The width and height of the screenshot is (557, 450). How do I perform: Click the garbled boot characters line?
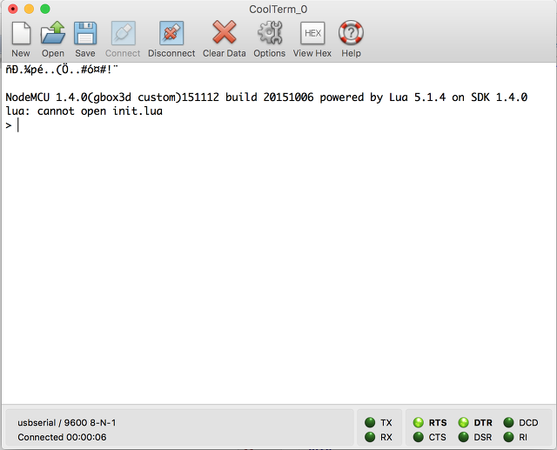[x=62, y=70]
